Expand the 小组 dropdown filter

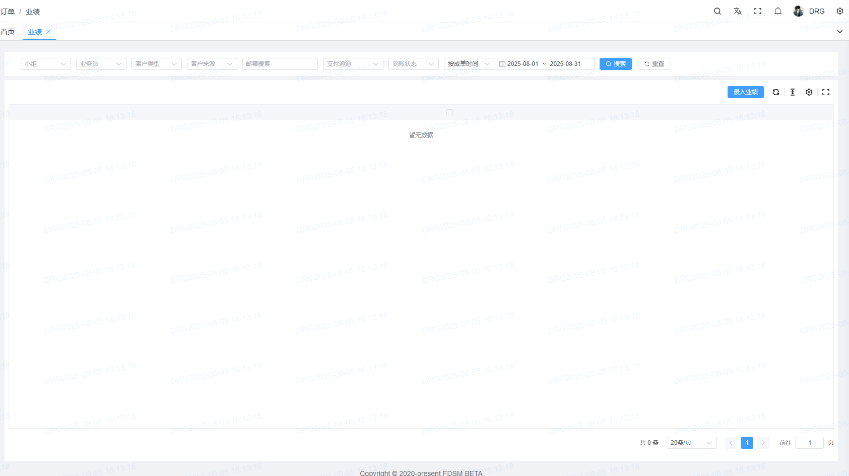pyautogui.click(x=45, y=64)
